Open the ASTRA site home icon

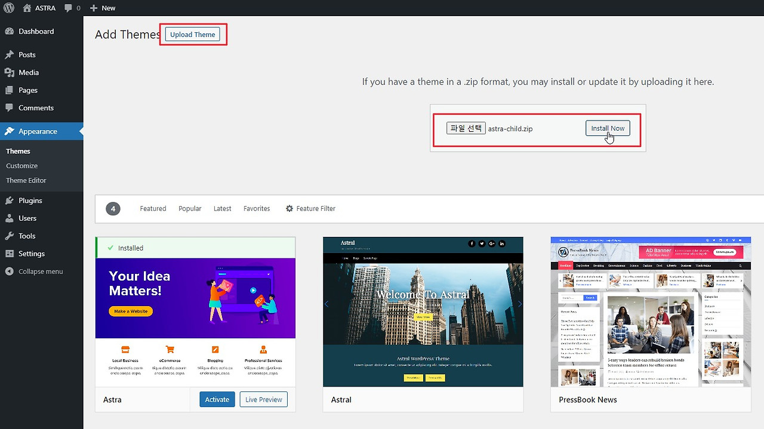point(27,8)
